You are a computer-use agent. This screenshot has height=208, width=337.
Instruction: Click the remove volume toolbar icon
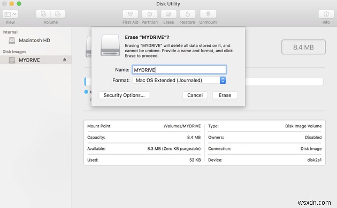point(58,14)
